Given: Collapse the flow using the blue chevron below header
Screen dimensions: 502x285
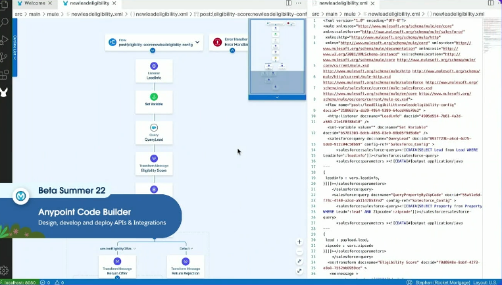Looking at the screenshot, I should click(x=153, y=51).
